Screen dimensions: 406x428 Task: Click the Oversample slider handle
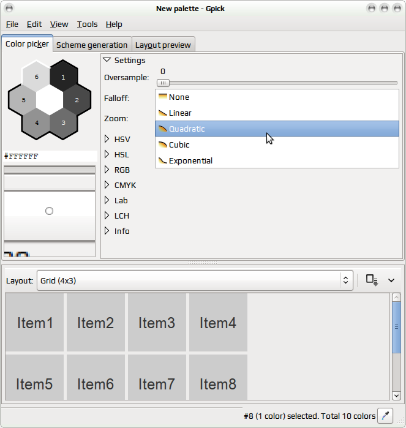coord(164,83)
